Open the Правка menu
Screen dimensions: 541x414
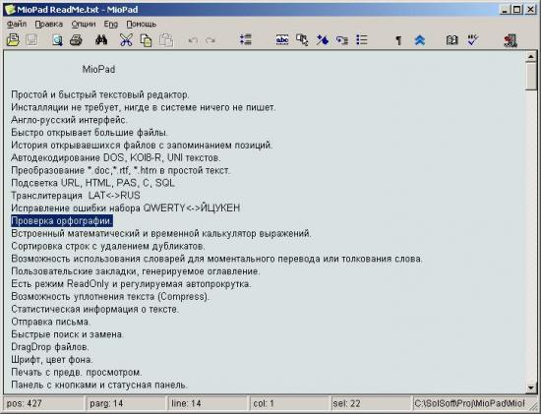48,25
